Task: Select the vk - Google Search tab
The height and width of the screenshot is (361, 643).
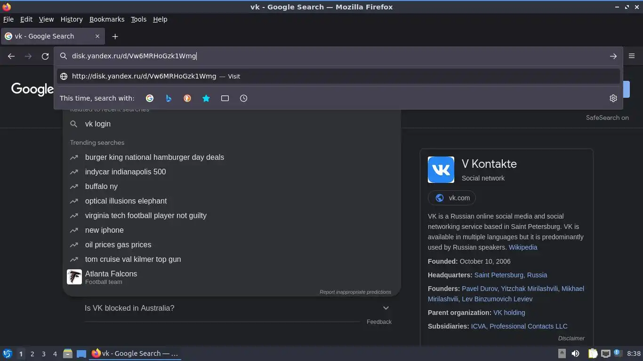Action: (53, 36)
